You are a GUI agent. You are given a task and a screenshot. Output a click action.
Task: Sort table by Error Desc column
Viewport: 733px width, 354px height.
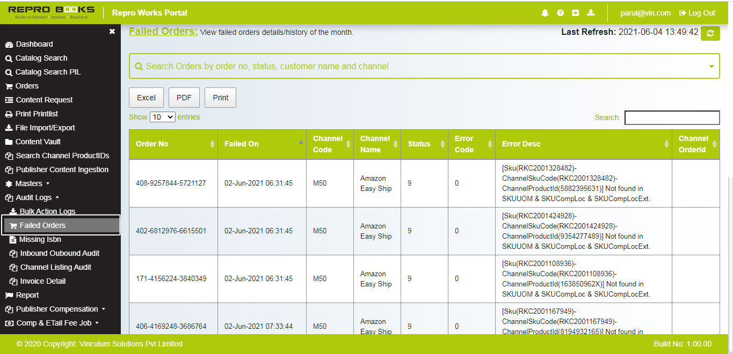coord(666,144)
